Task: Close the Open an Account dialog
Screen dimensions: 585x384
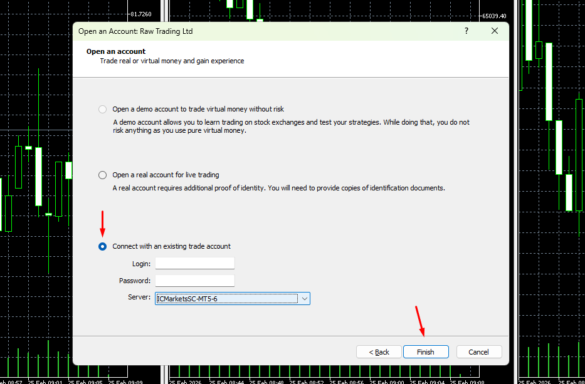Action: (x=495, y=31)
